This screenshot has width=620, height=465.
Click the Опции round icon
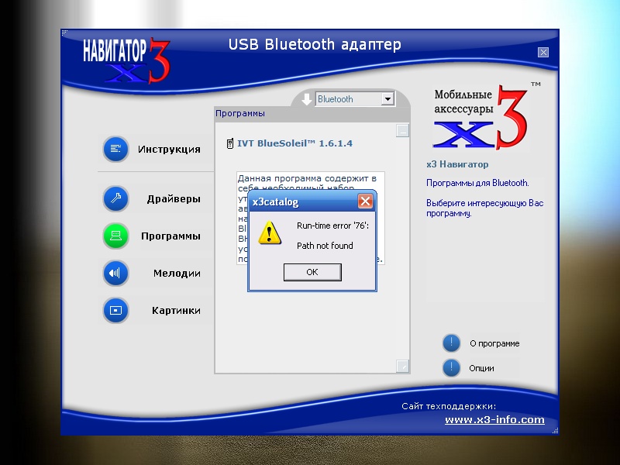point(451,367)
